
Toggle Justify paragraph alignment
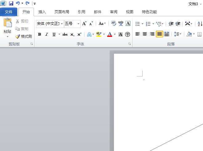[x=159, y=34]
